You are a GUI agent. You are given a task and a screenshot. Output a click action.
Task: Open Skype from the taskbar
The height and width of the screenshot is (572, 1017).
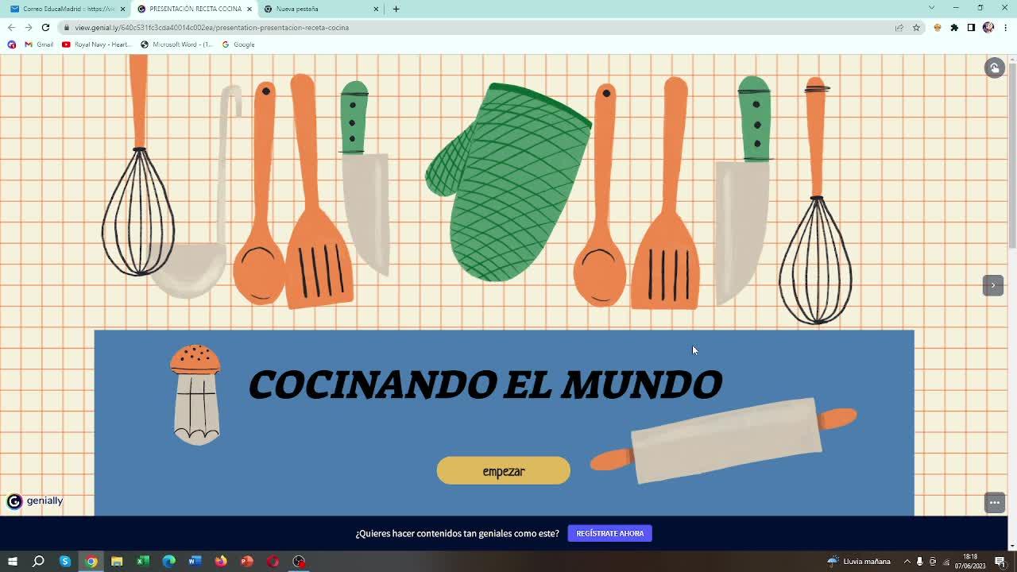tap(65, 561)
